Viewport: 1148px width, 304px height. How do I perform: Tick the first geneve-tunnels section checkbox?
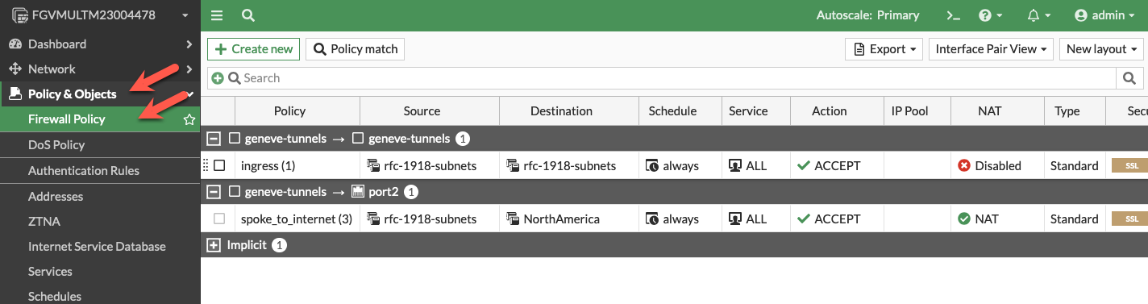(235, 139)
